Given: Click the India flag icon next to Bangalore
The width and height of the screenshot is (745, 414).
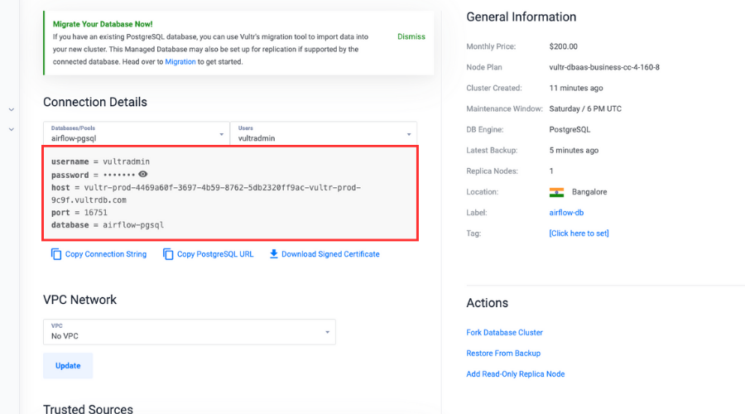Looking at the screenshot, I should 556,192.
